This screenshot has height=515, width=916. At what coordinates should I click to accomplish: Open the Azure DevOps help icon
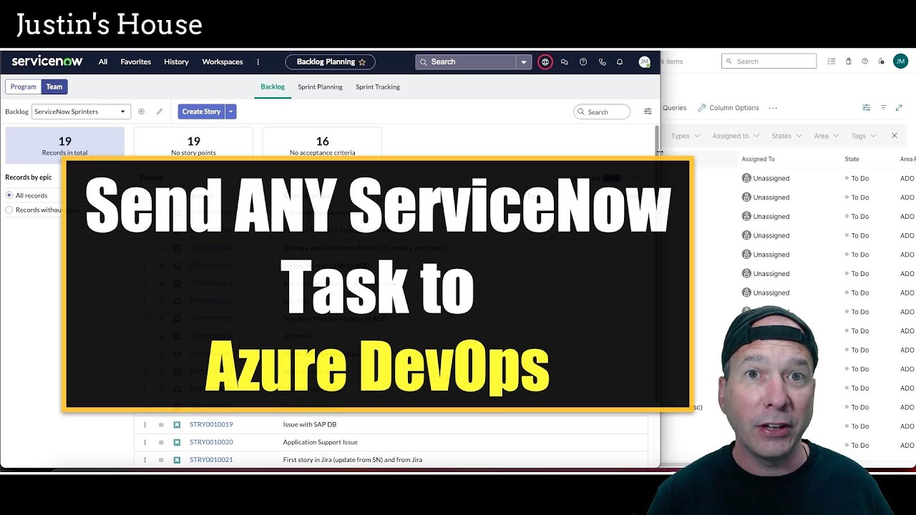point(865,62)
